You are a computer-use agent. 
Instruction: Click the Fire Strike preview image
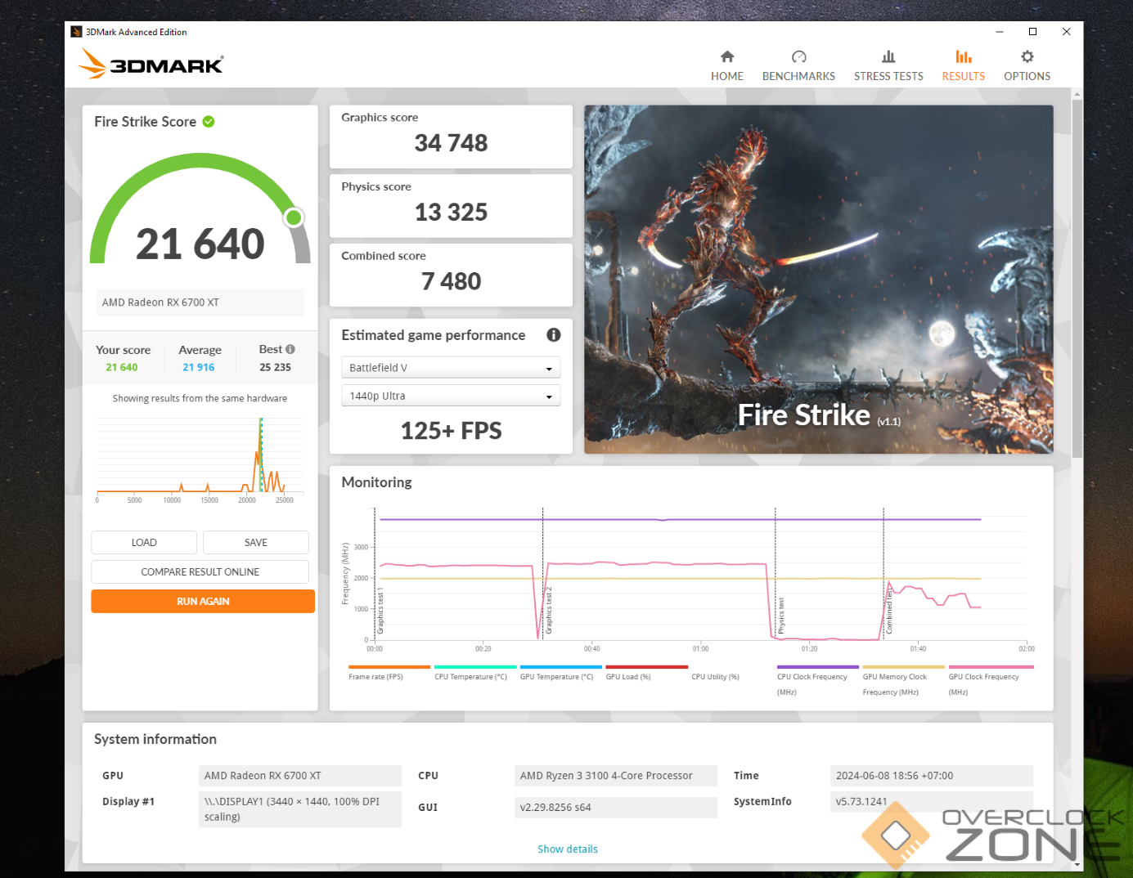point(818,279)
